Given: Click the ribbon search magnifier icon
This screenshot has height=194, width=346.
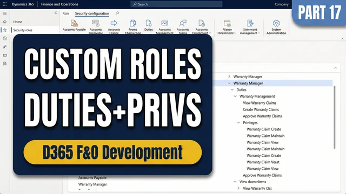Looking at the screenshot, I should tap(117, 13).
